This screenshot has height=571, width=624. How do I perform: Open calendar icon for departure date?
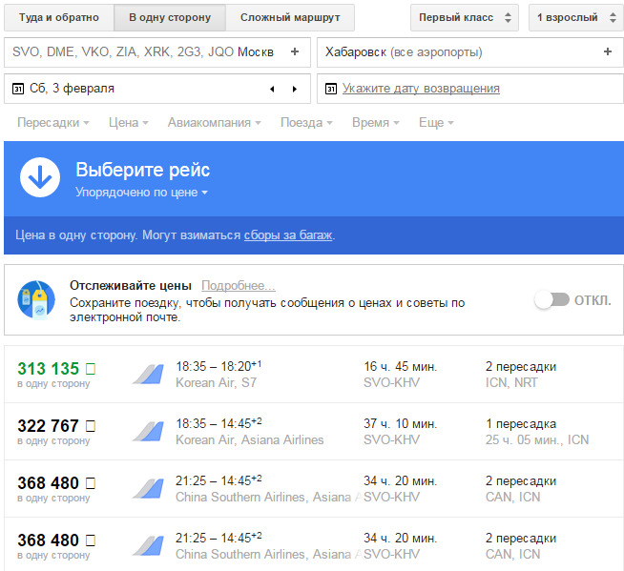[18, 89]
